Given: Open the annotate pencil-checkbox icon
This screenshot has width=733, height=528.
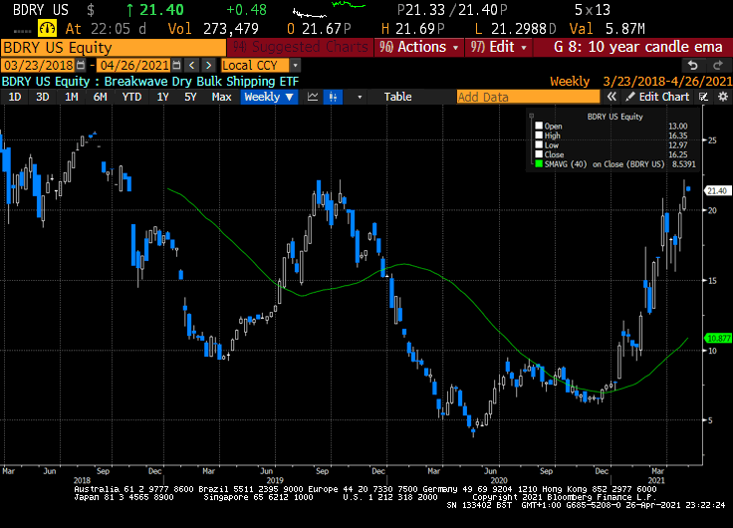Looking at the screenshot, I should [703, 97].
